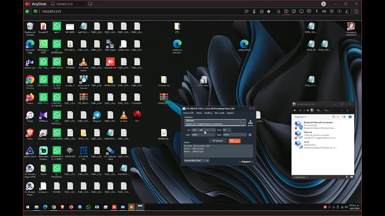
Task: Click AnyDesk favorite star icon
Action: [269, 11]
